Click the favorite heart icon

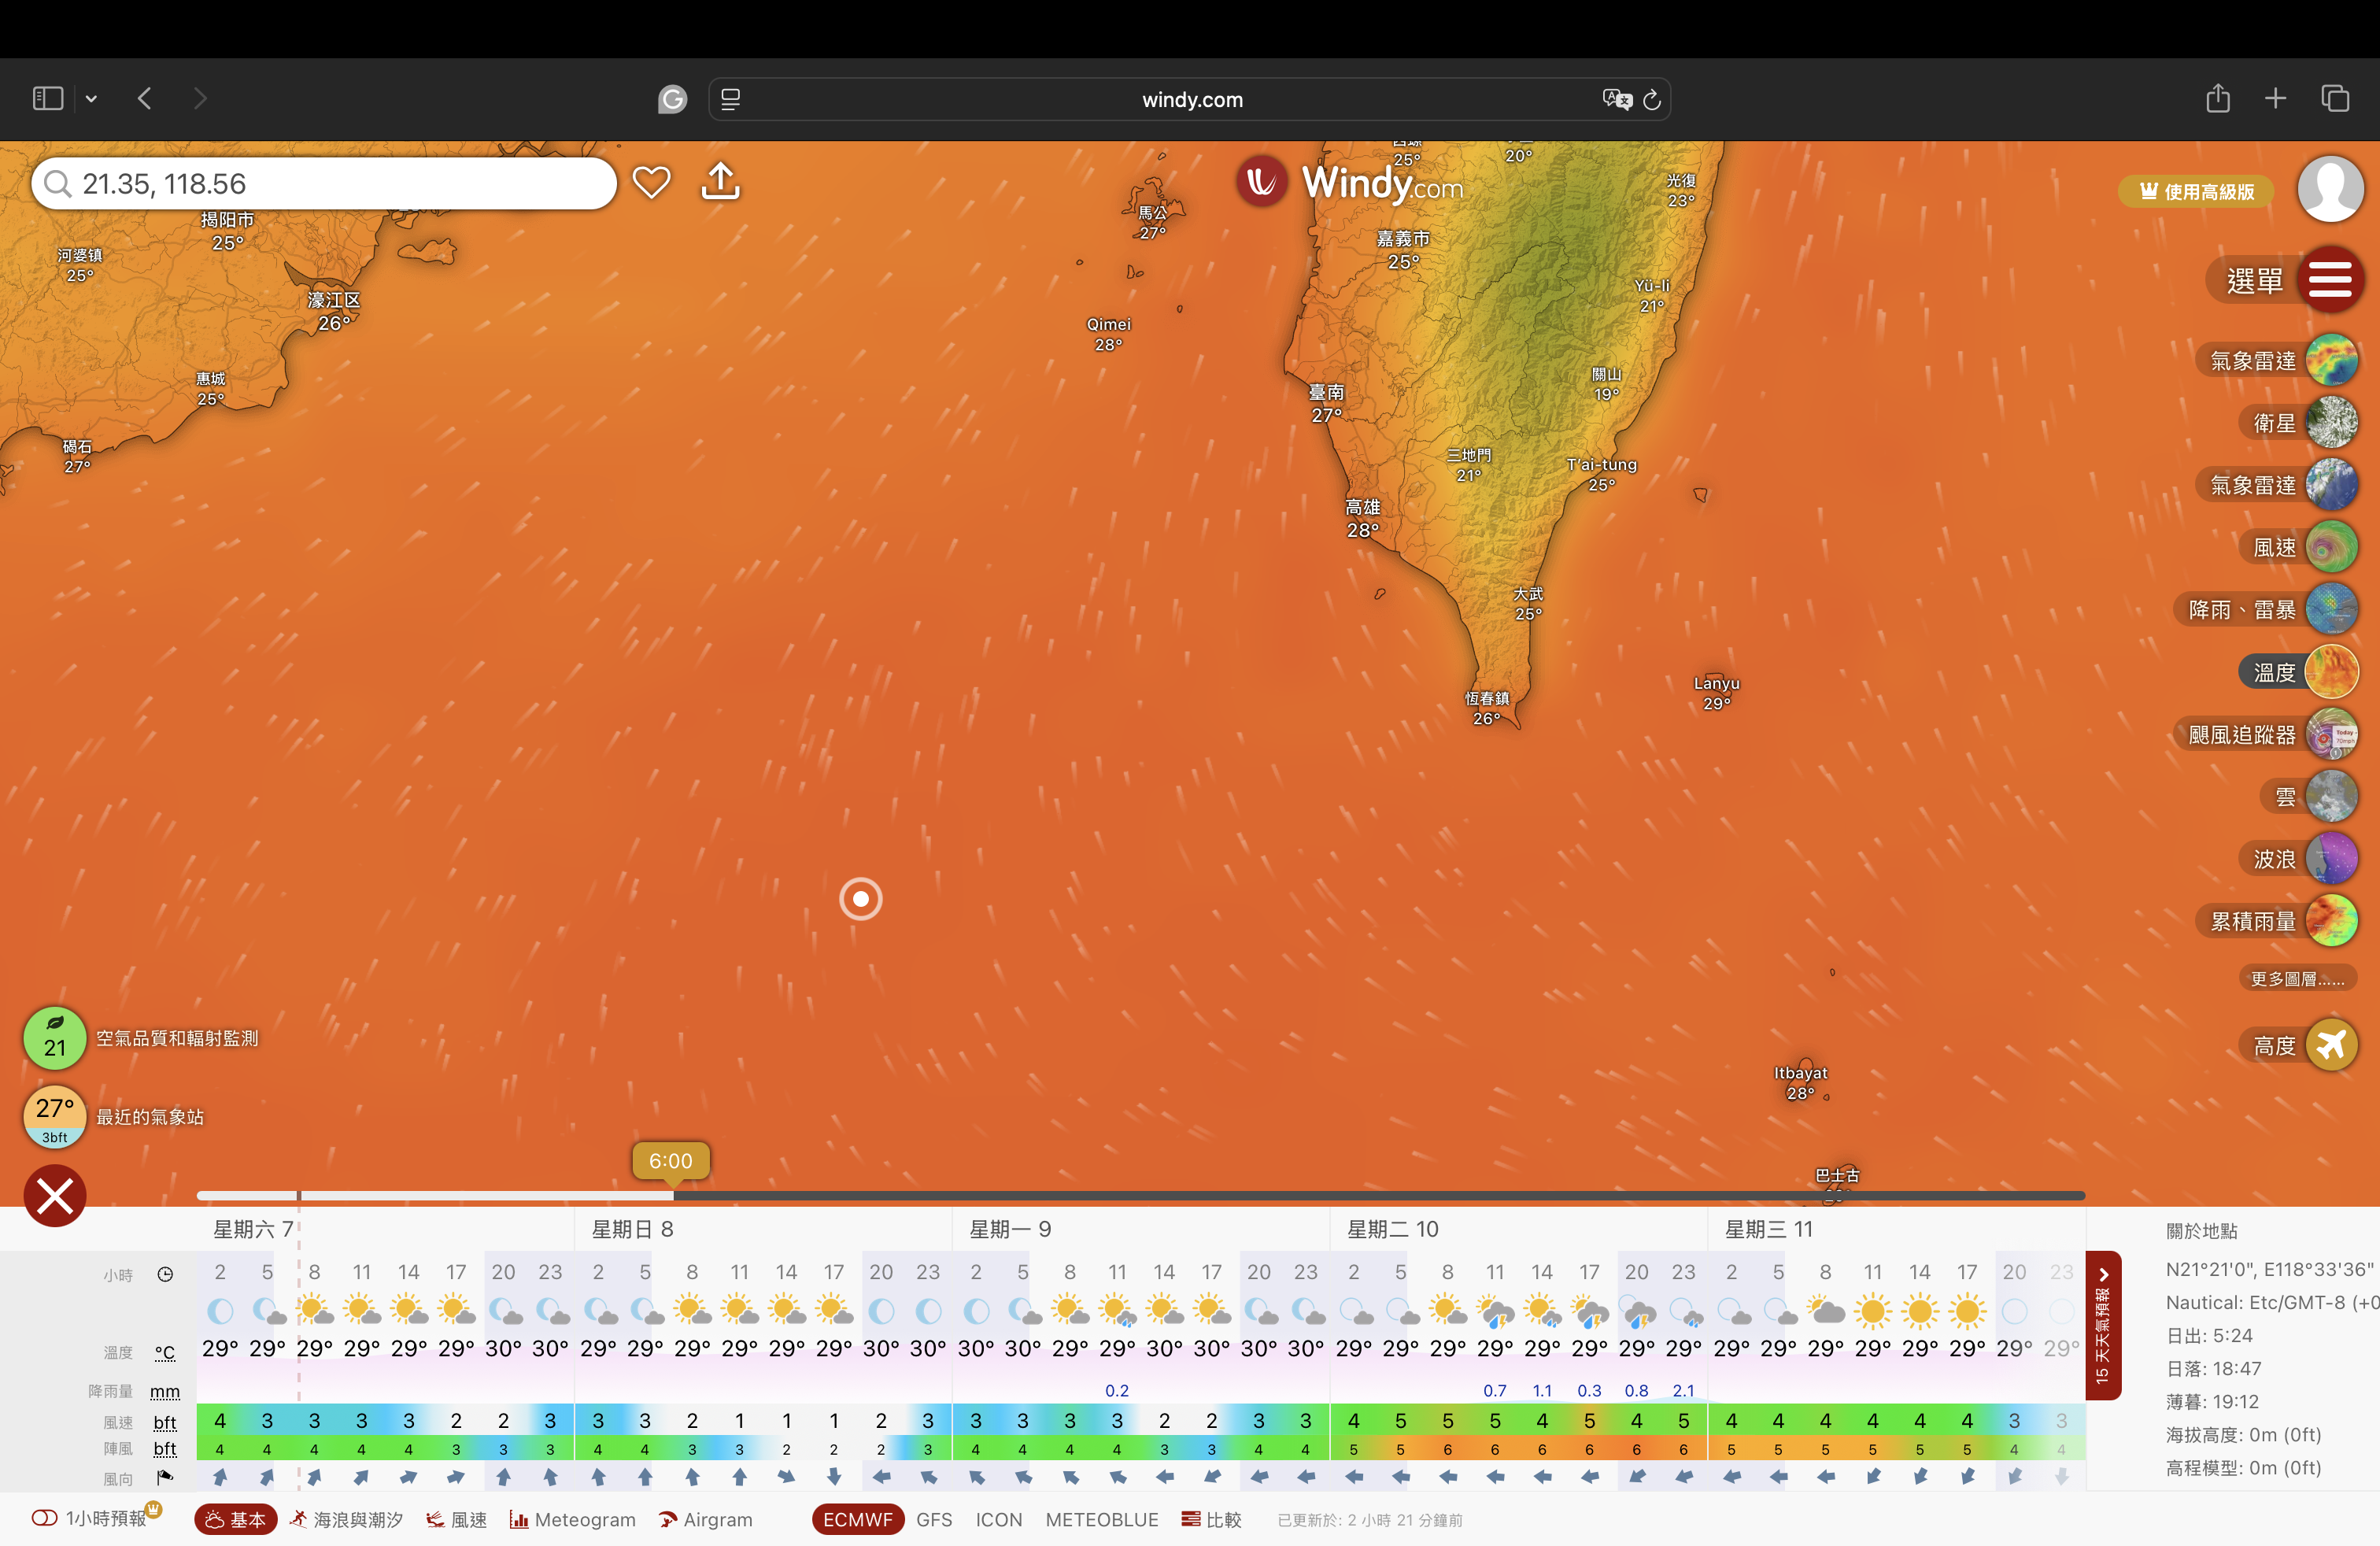pyautogui.click(x=651, y=183)
